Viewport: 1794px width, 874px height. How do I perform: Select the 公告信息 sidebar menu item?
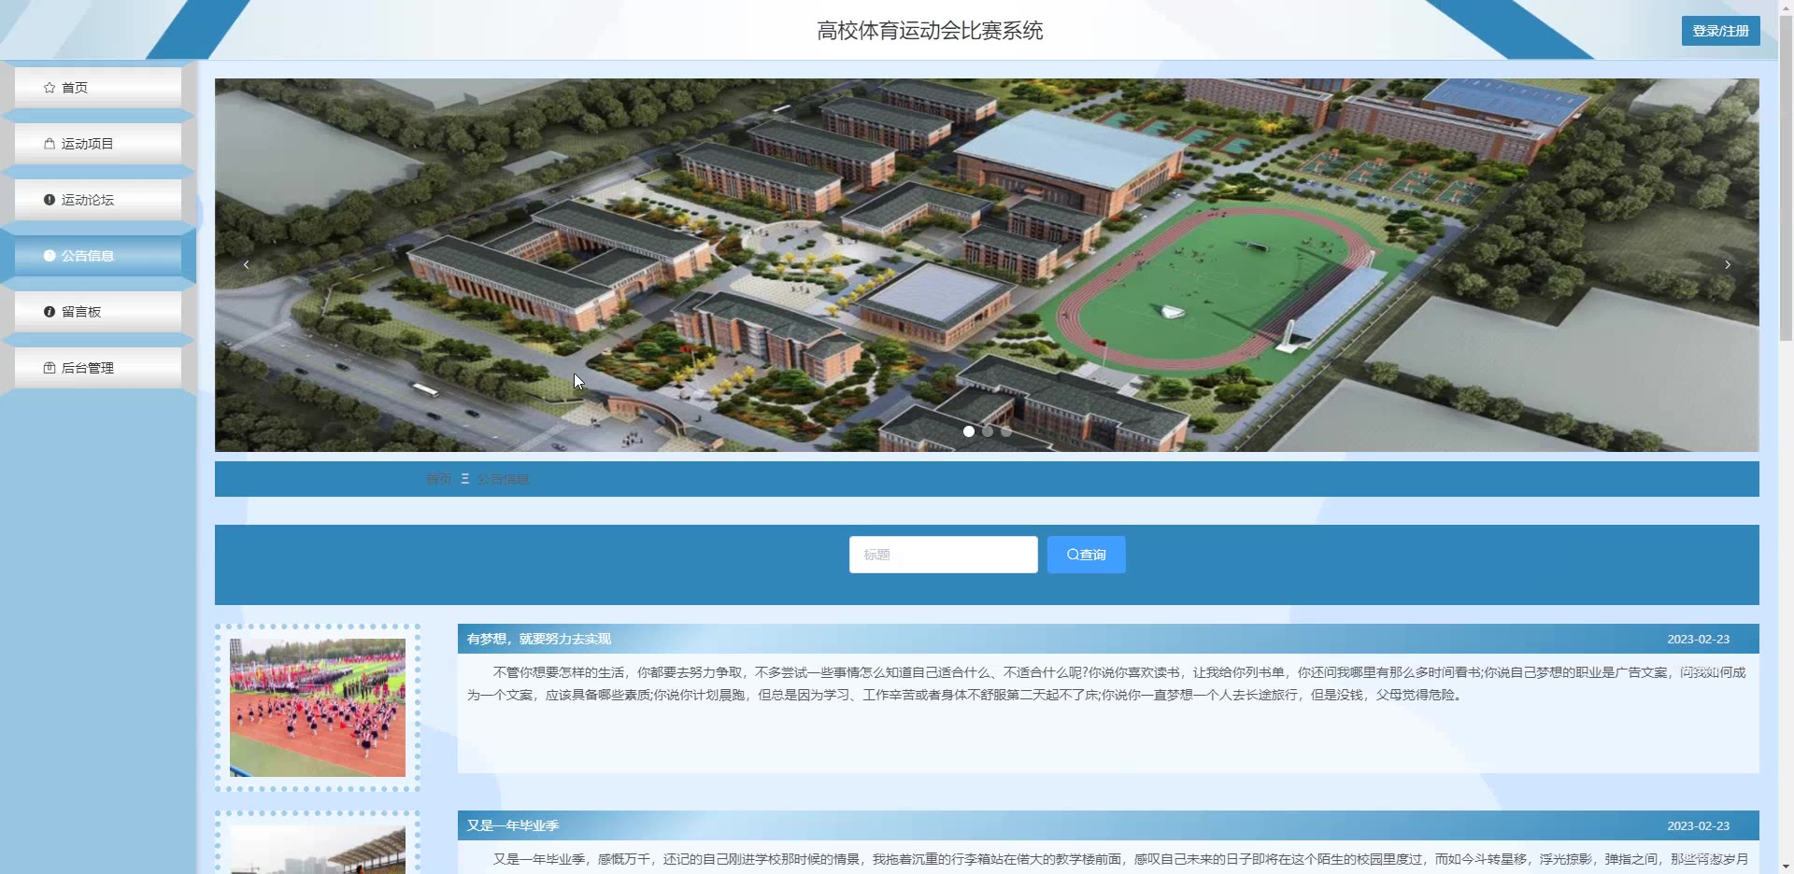tap(98, 256)
